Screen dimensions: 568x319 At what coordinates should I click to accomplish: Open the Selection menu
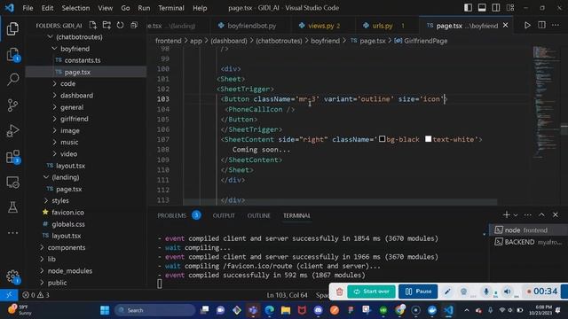point(75,8)
